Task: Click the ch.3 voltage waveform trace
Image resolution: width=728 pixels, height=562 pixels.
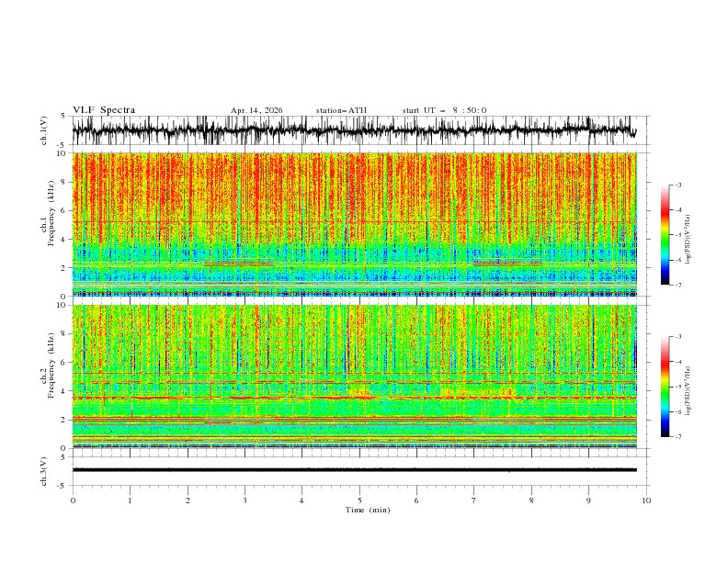Action: coord(354,470)
